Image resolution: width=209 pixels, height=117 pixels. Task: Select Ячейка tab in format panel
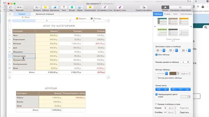click(x=167, y=14)
